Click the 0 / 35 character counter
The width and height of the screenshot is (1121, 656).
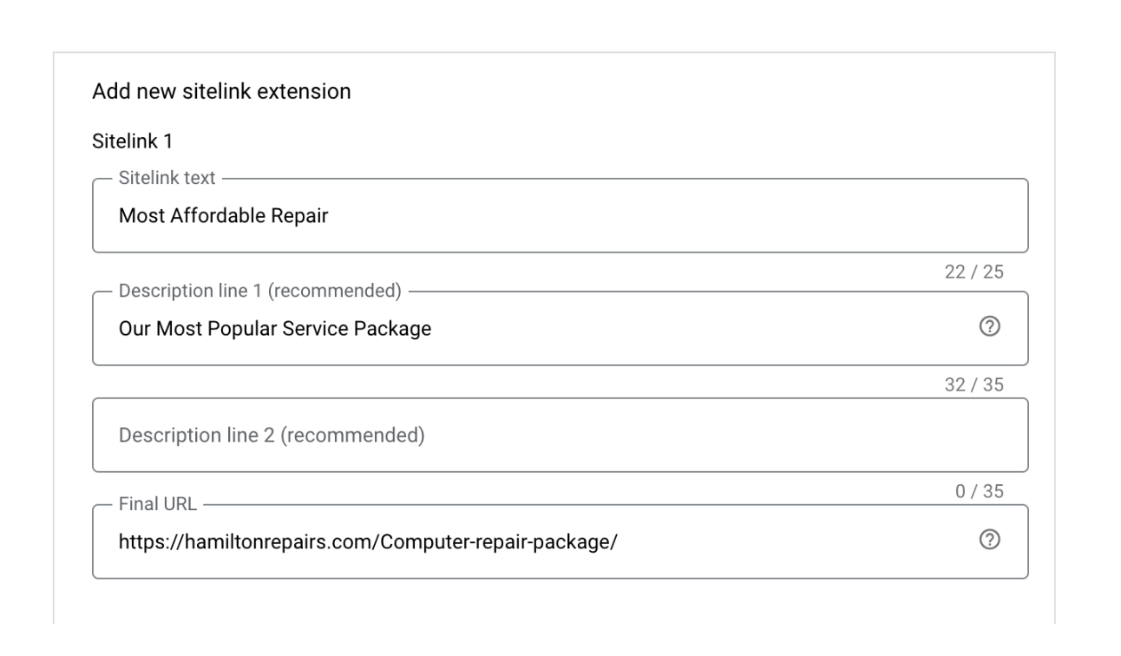pyautogui.click(x=979, y=492)
